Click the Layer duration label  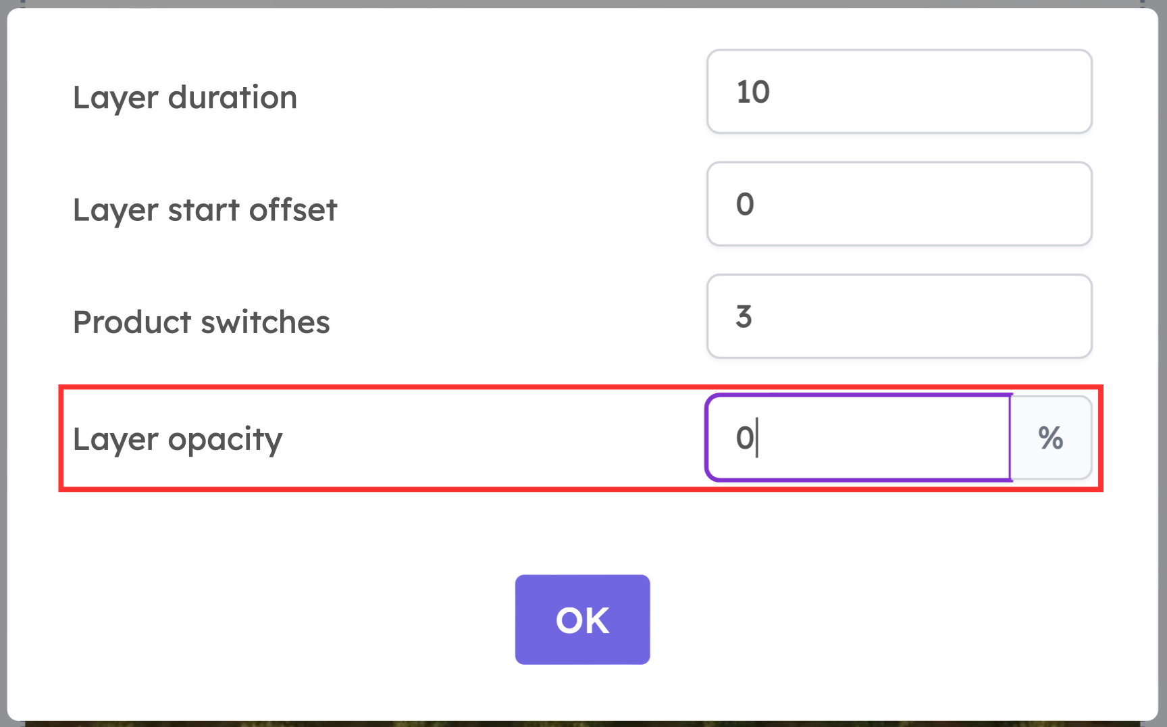pyautogui.click(x=185, y=97)
